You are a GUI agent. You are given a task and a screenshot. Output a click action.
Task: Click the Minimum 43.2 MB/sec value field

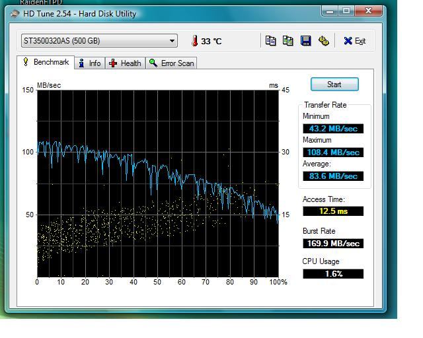333,129
